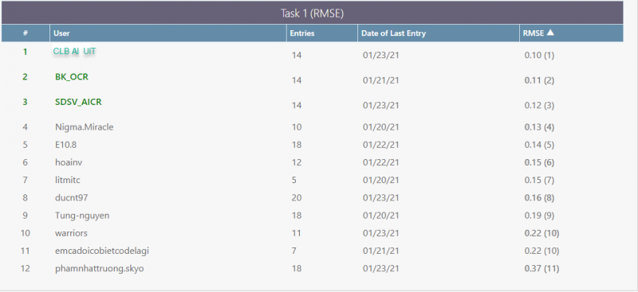Open the SDSV_AICR user link
Viewport: 638px width, 292px height.
(x=78, y=102)
